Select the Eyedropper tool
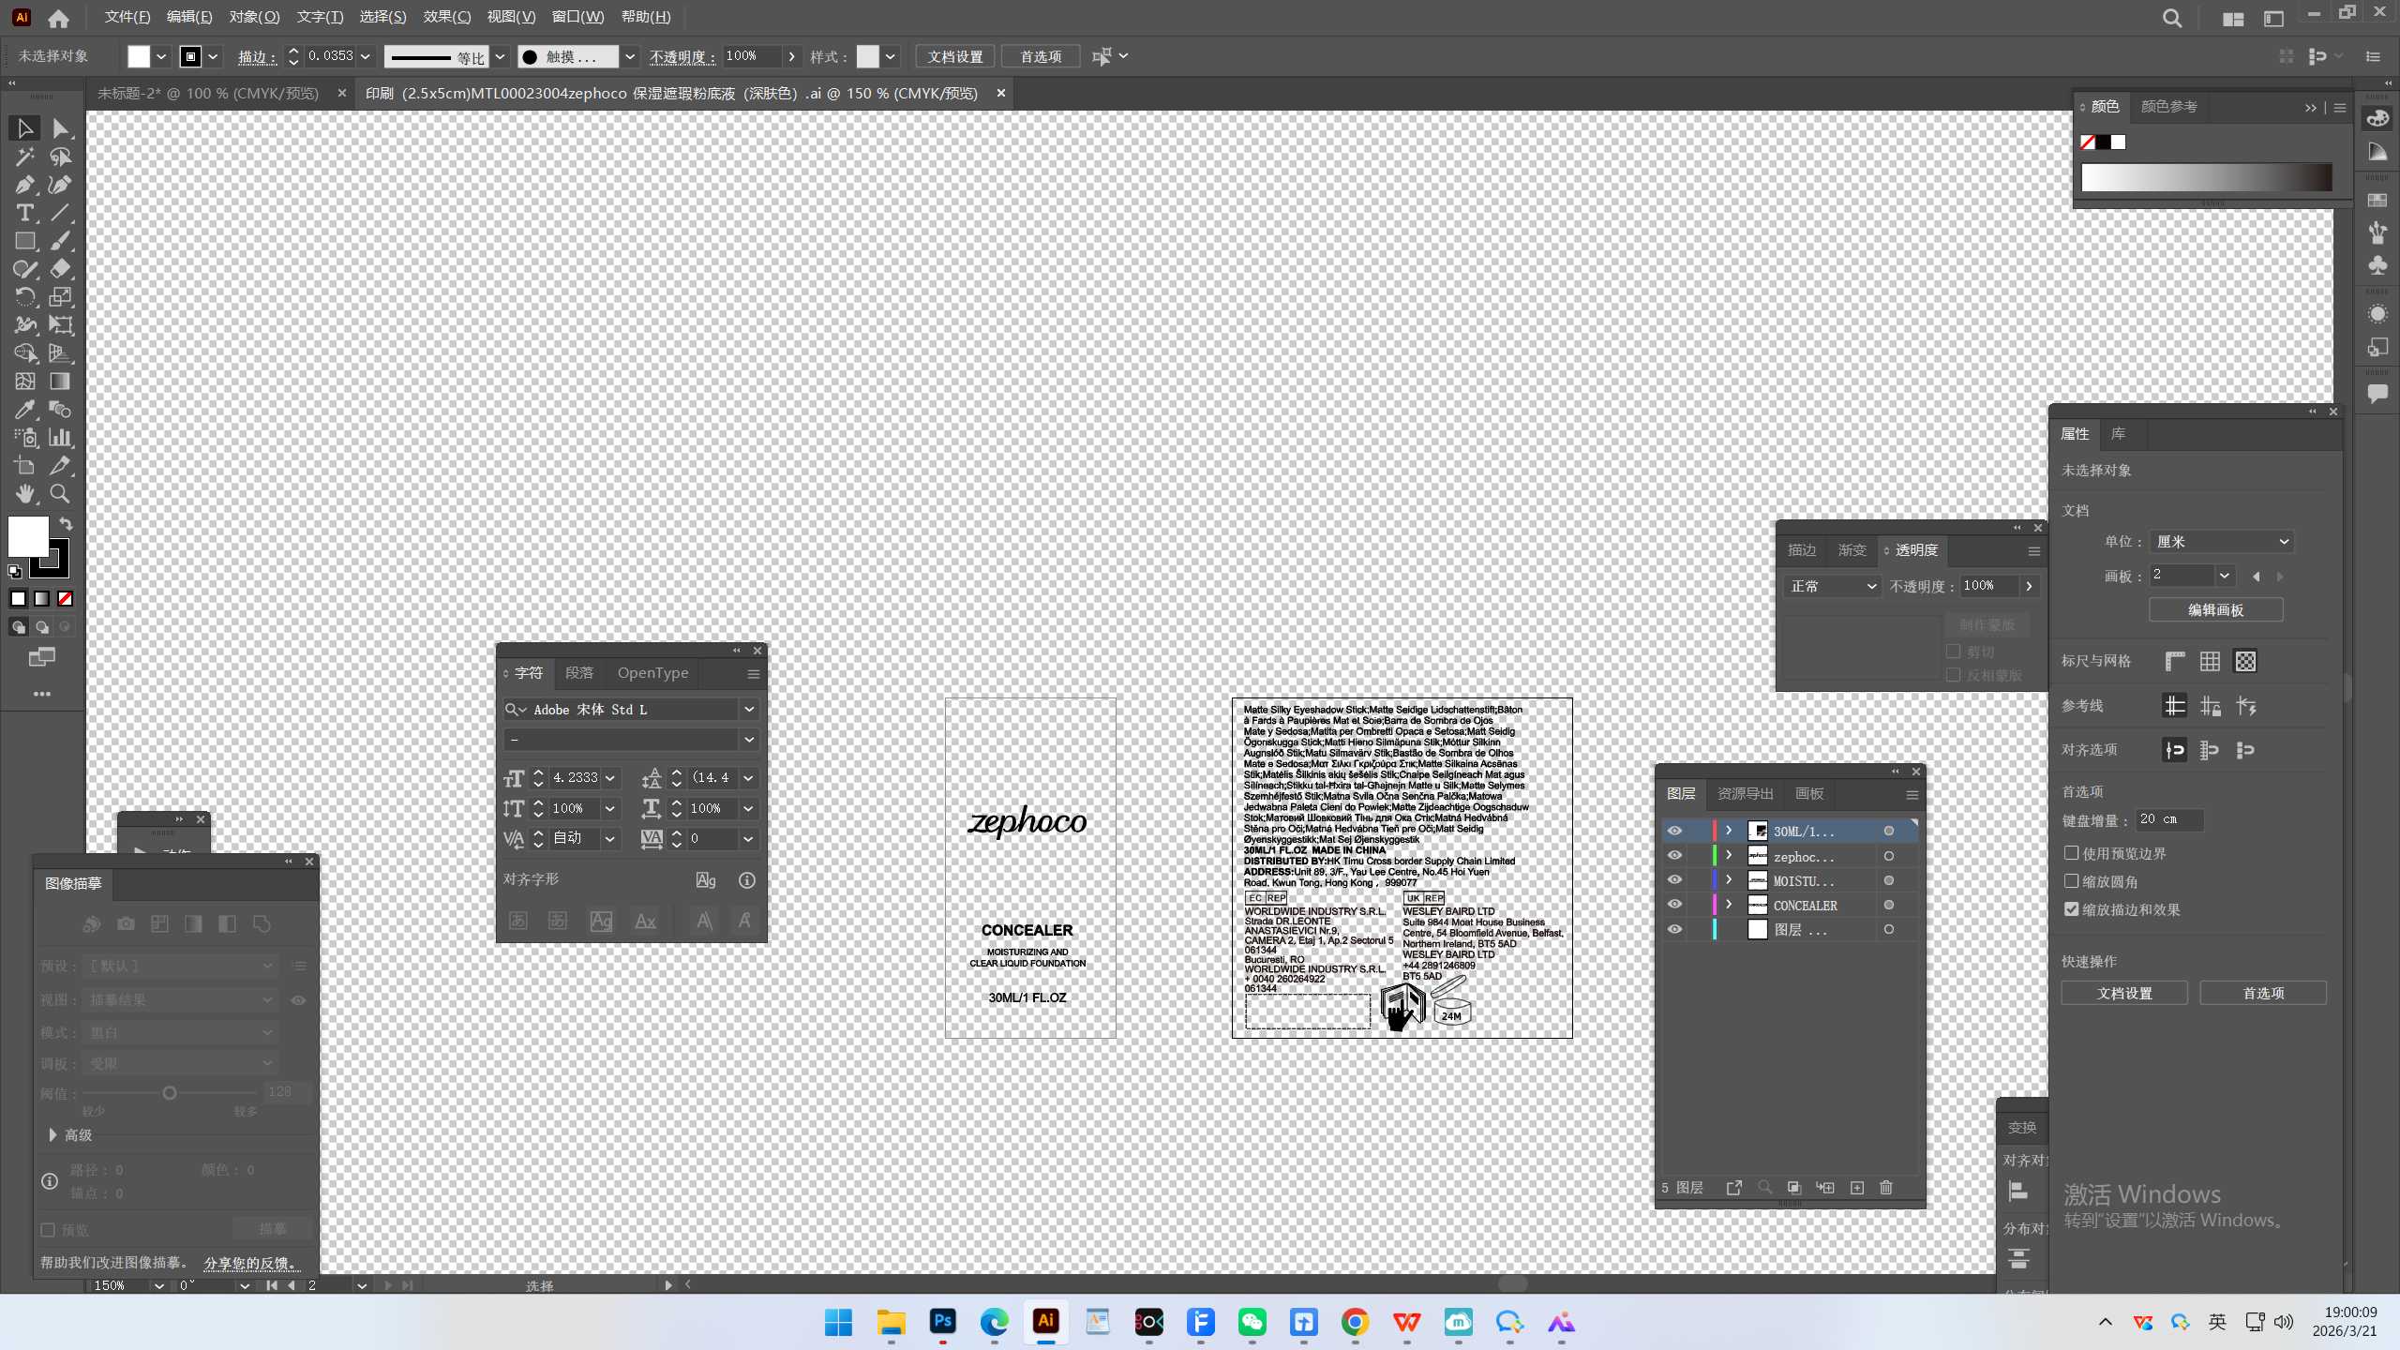The width and height of the screenshot is (2400, 1350). (25, 410)
